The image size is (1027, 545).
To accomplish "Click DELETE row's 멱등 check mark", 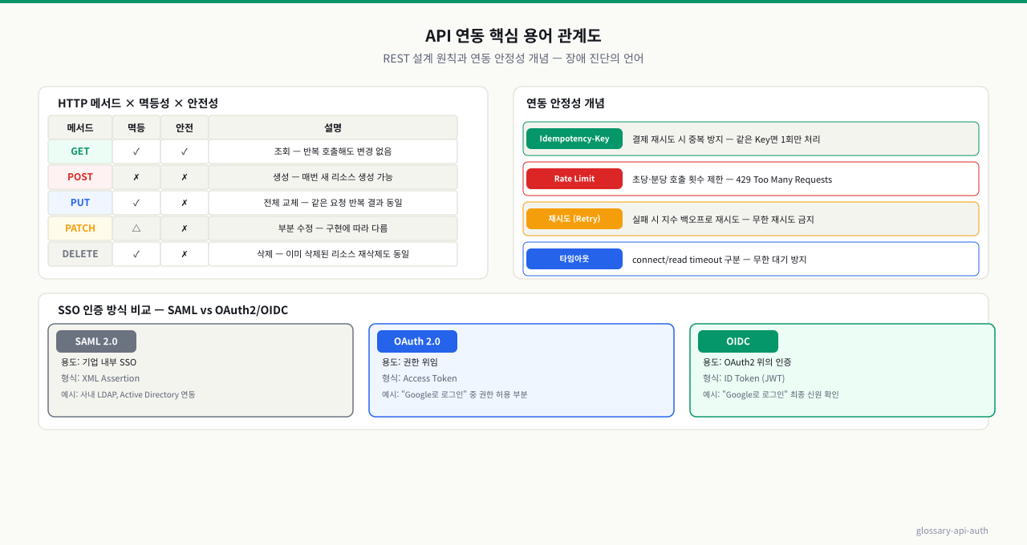I will (x=136, y=254).
